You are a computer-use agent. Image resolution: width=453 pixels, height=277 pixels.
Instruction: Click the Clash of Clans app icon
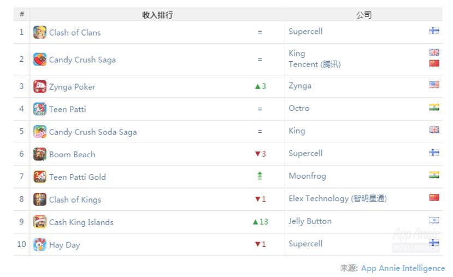click(40, 32)
